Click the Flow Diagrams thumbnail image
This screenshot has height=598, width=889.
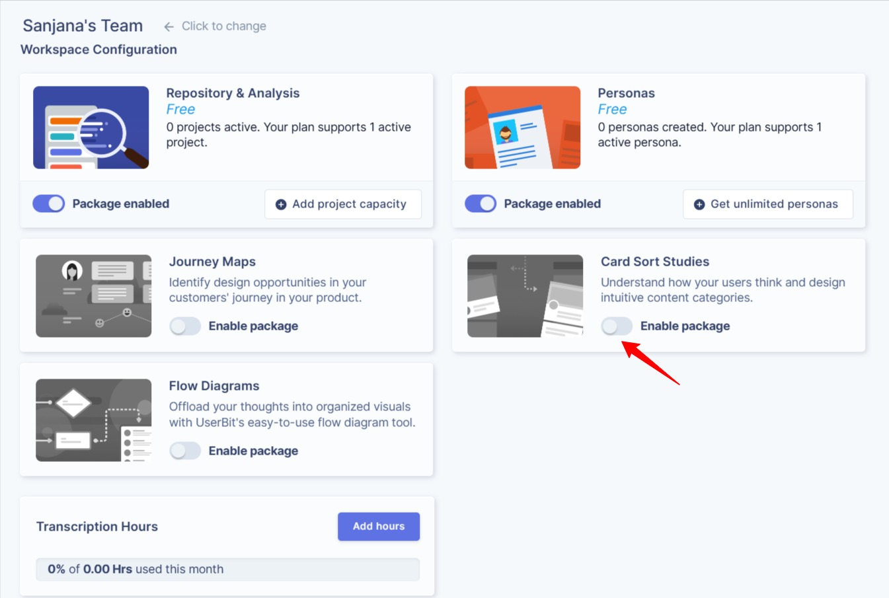93,420
